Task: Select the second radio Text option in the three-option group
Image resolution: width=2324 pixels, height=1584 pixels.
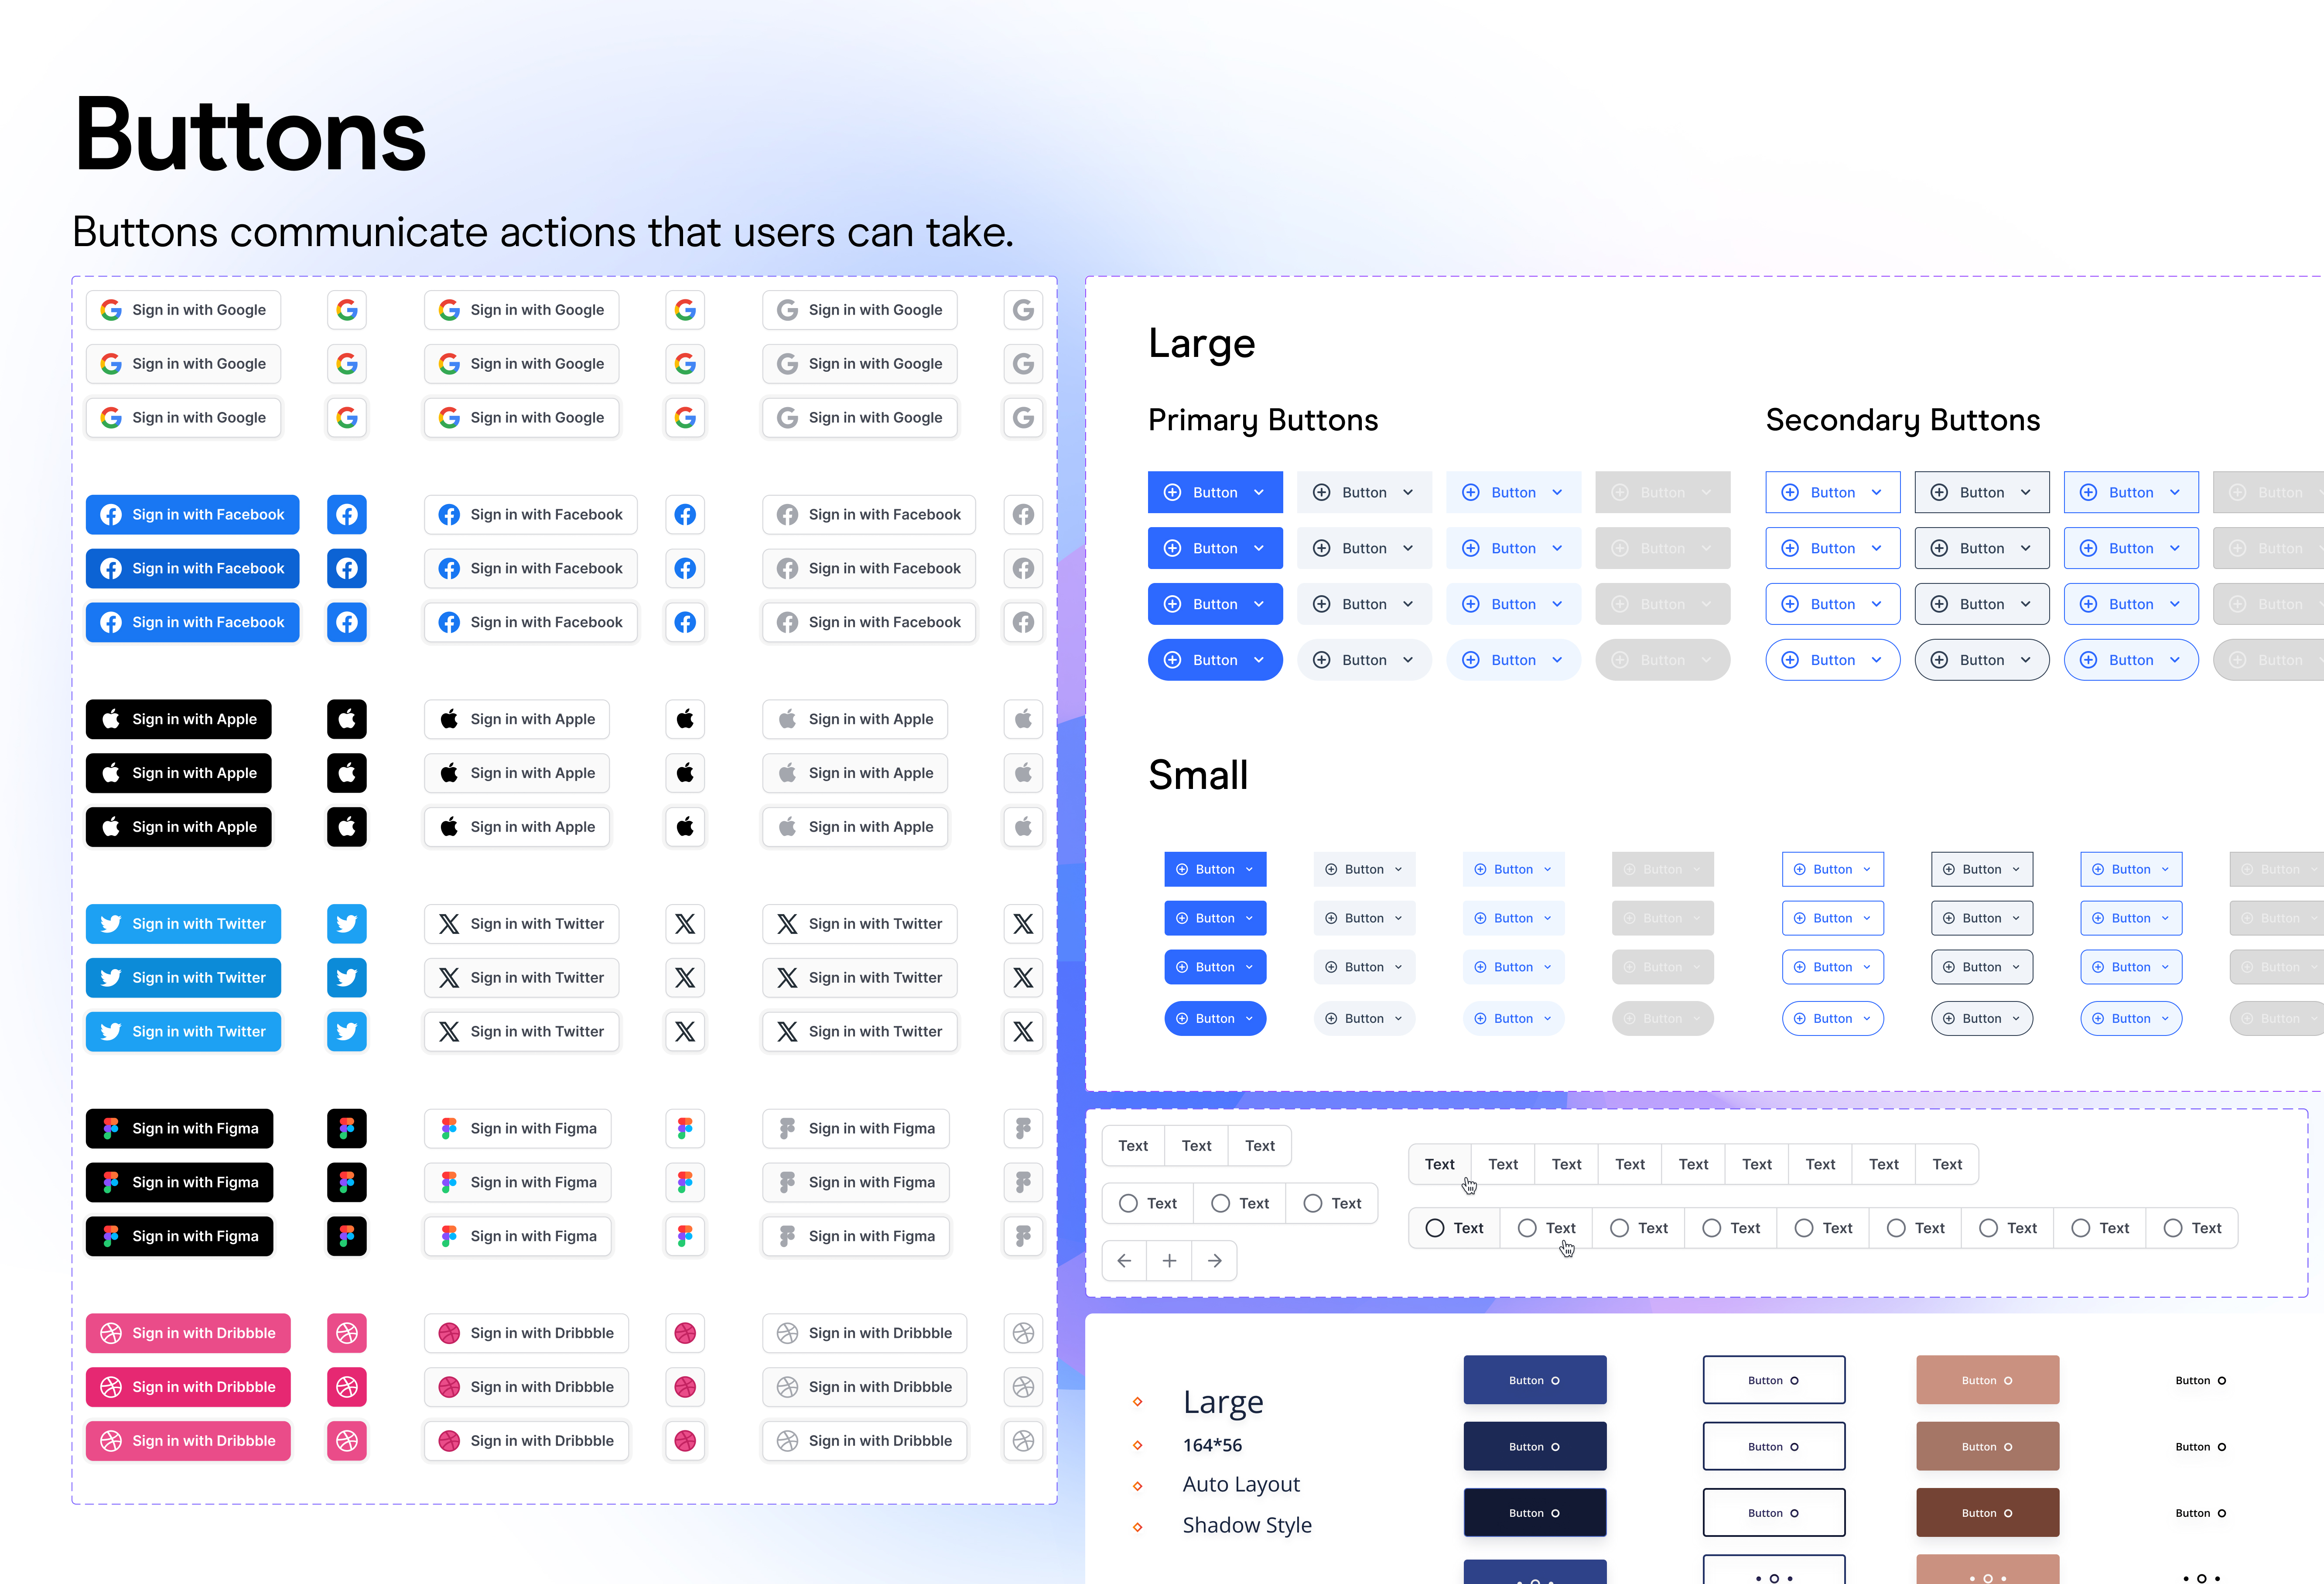Action: pyautogui.click(x=1240, y=1204)
